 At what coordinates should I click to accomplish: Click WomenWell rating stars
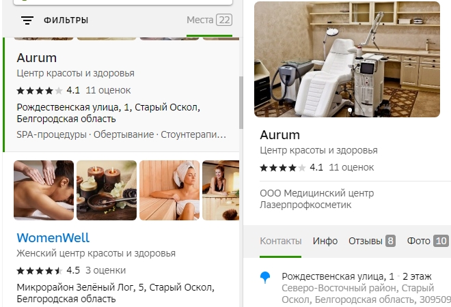[40, 271]
